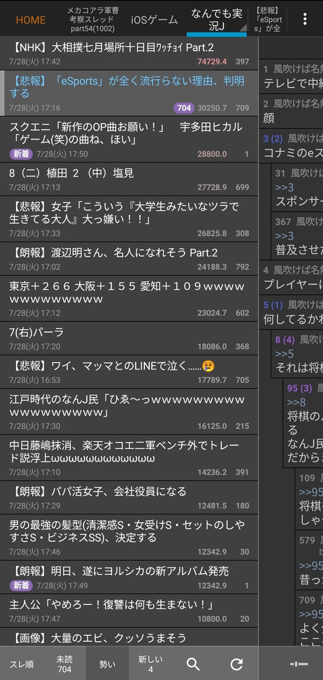Open thread 明日、遂にヨルシカの新アルバム発売
323x680 pixels.
(x=129, y=577)
